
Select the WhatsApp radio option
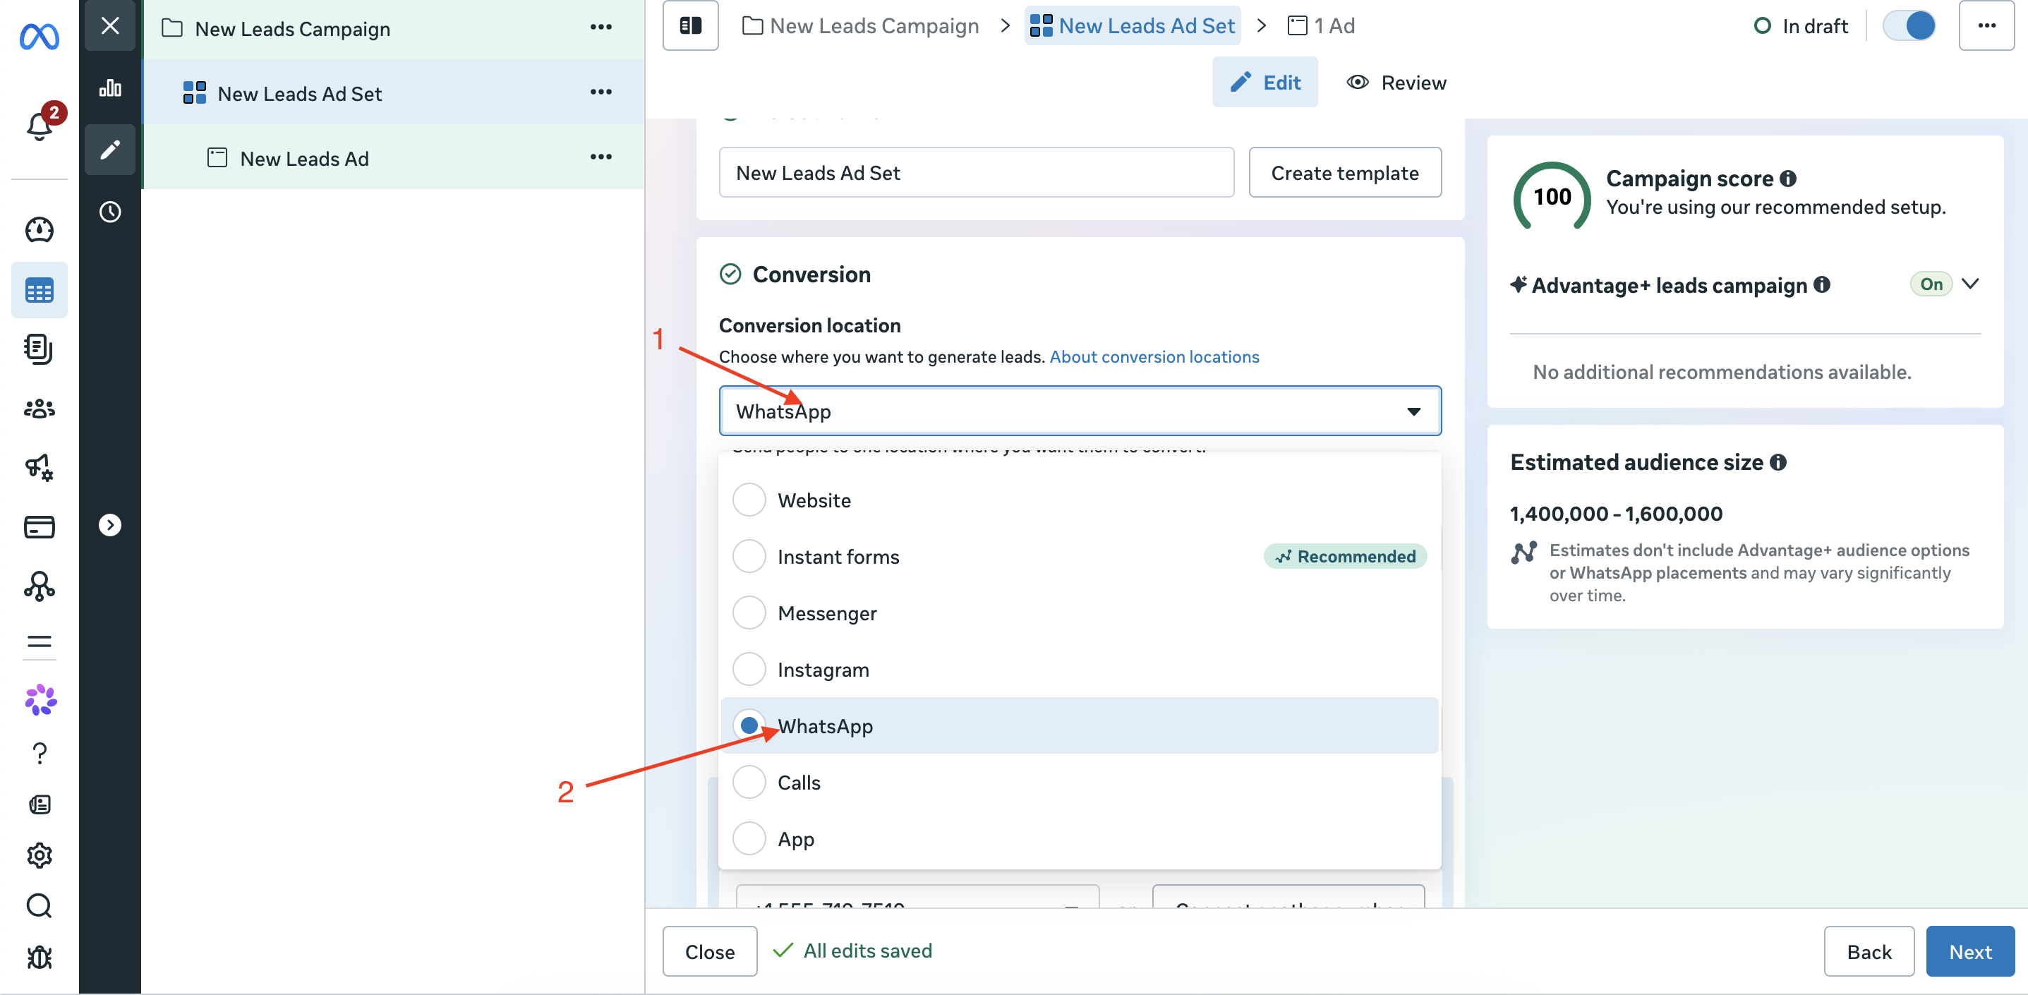pos(749,725)
